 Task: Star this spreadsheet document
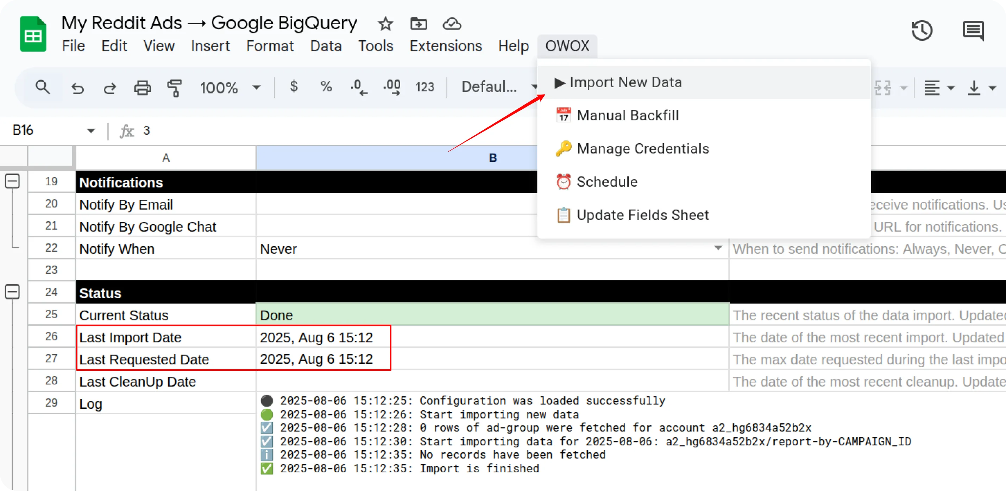click(385, 24)
